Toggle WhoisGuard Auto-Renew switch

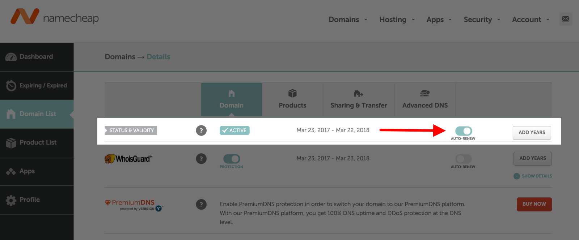(464, 159)
